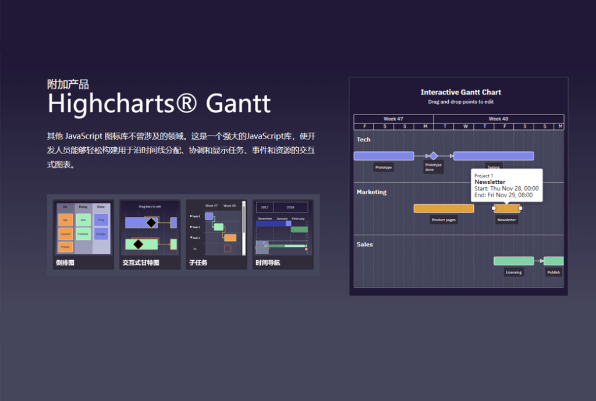Click the Sales row label
The height and width of the screenshot is (401, 596).
(364, 244)
